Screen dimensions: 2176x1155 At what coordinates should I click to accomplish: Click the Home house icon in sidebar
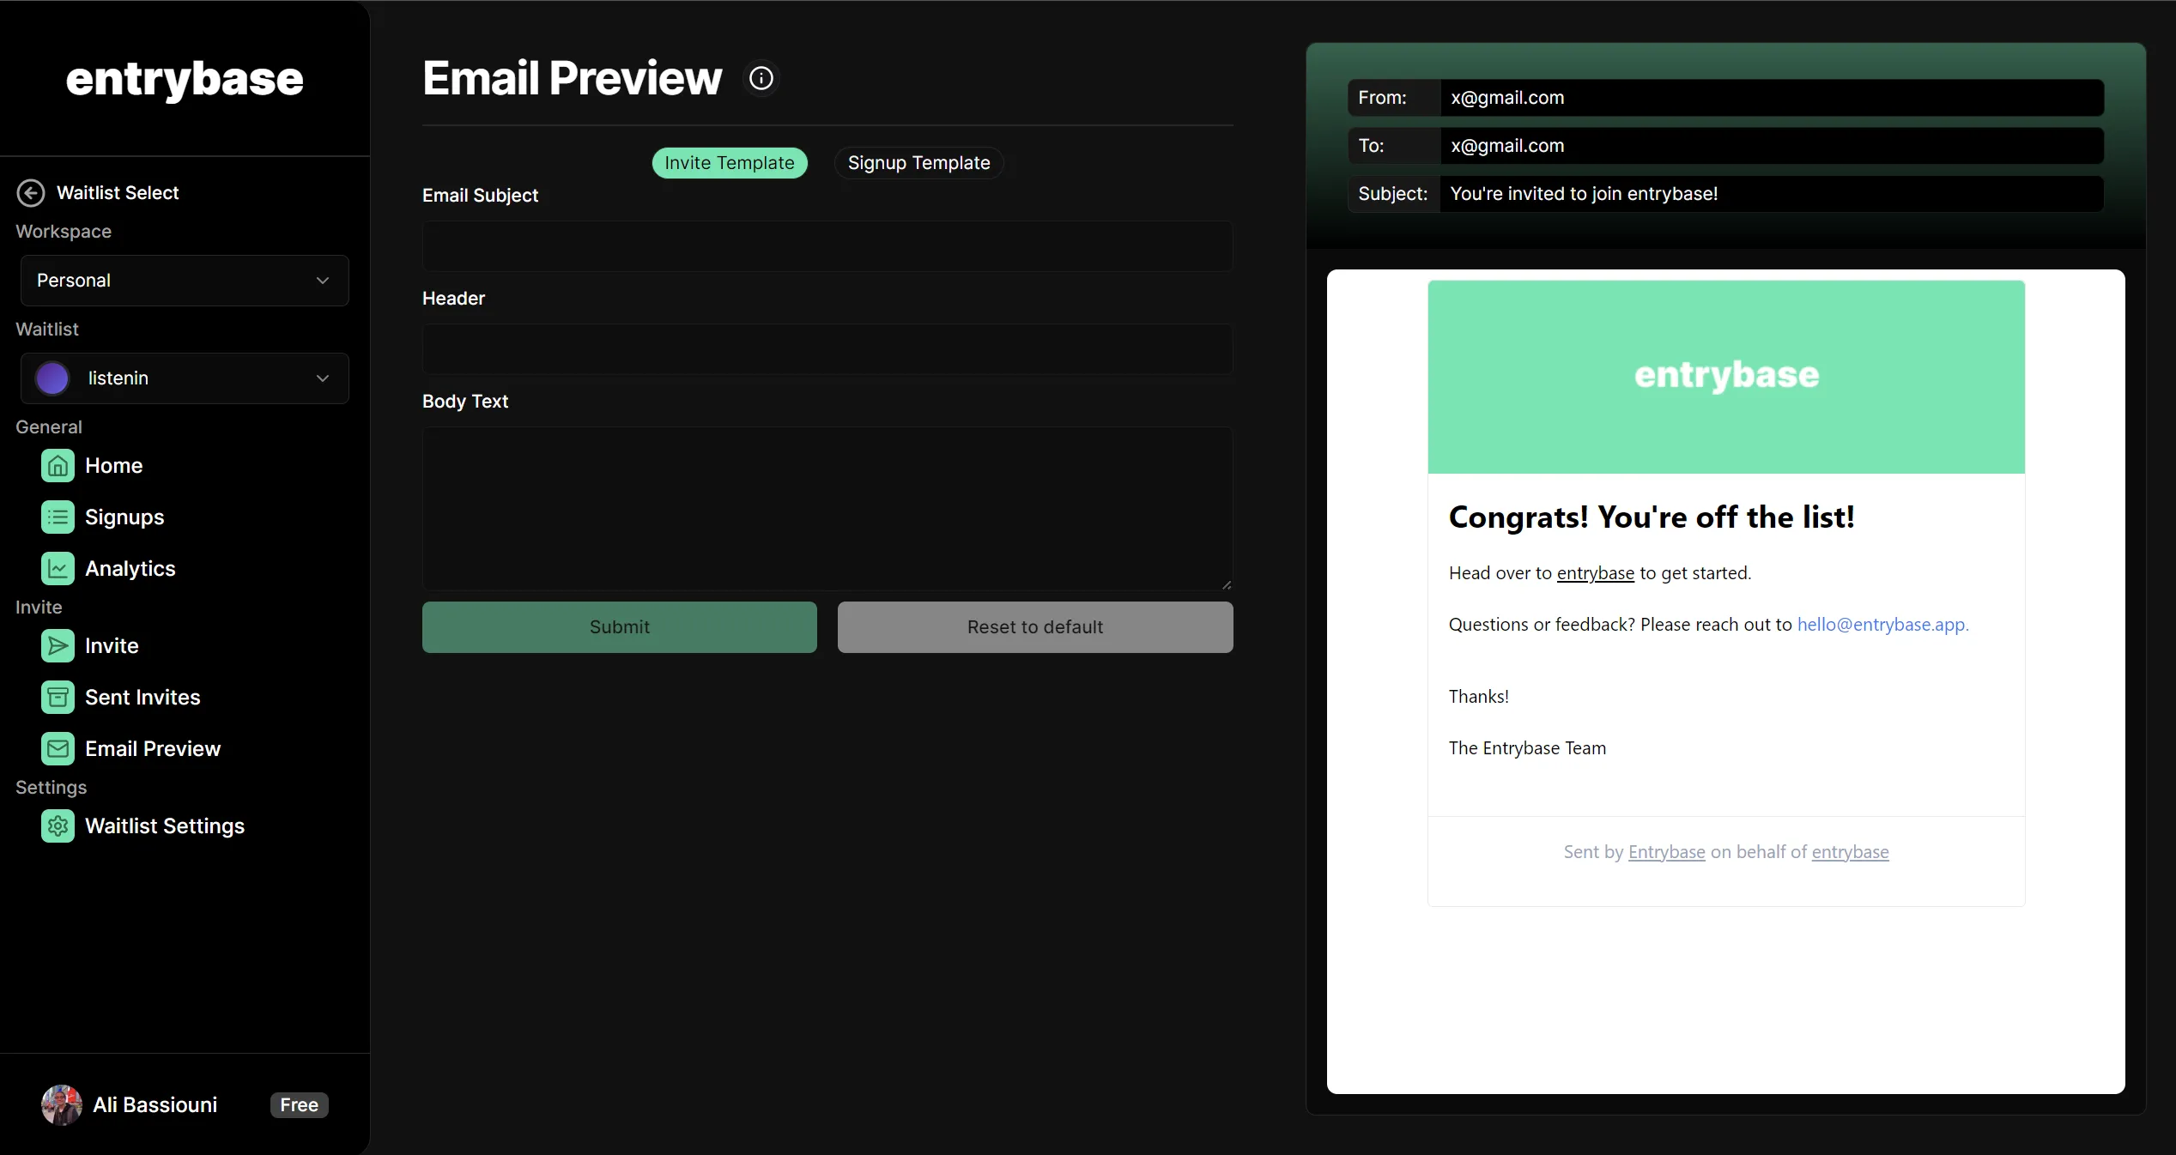(x=58, y=466)
